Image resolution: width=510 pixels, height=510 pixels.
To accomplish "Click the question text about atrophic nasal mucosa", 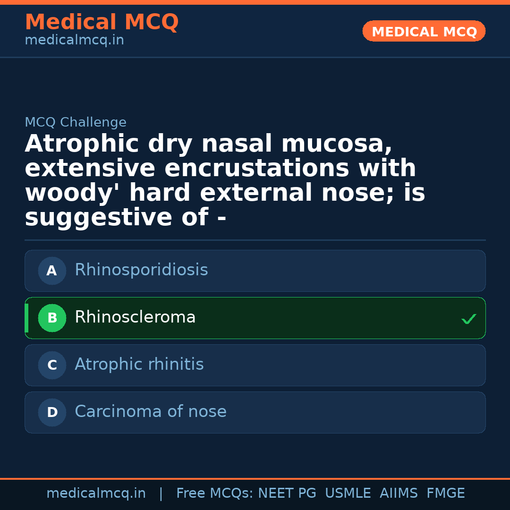I will tap(225, 180).
